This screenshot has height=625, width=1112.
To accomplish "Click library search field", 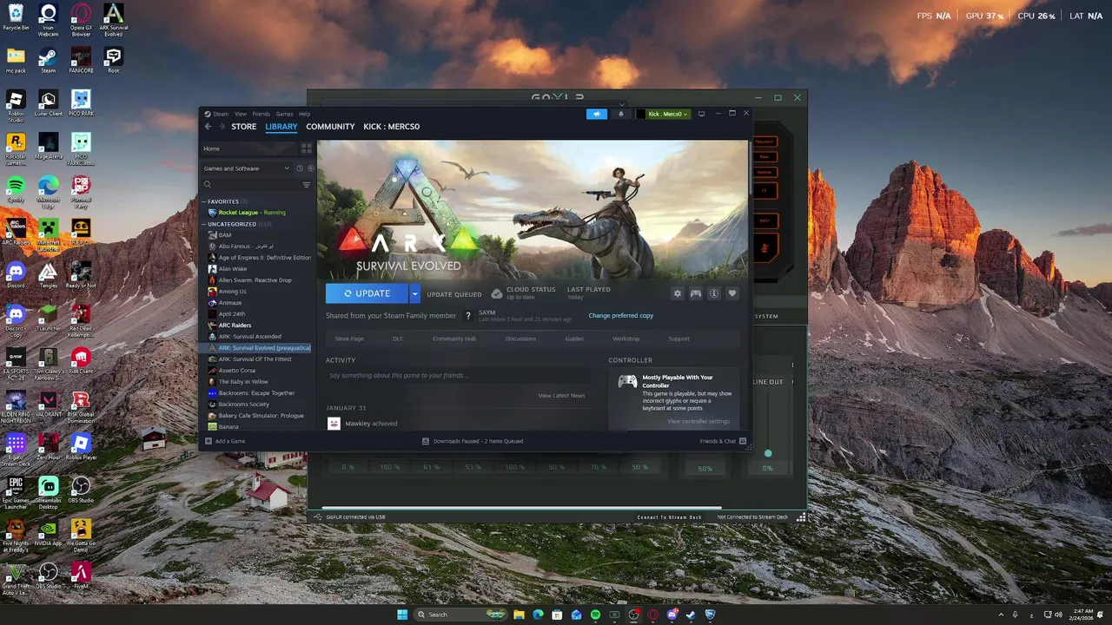I will coord(256,185).
